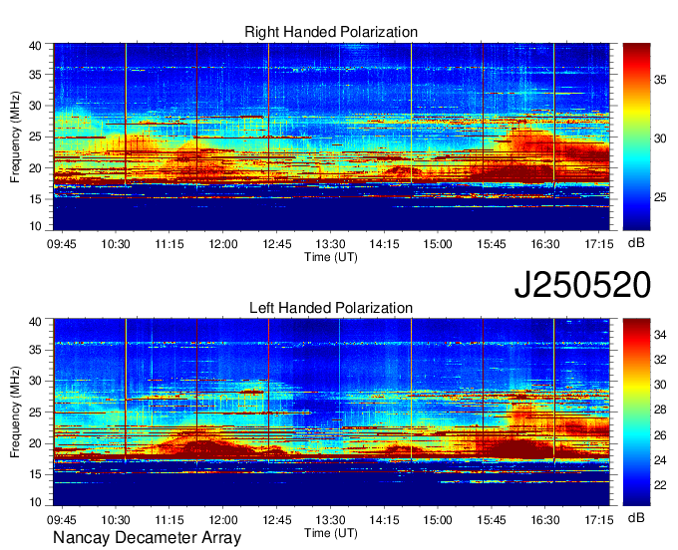Click "32" label on left-handed colorbar scale
678x550 pixels.
pyautogui.click(x=660, y=360)
